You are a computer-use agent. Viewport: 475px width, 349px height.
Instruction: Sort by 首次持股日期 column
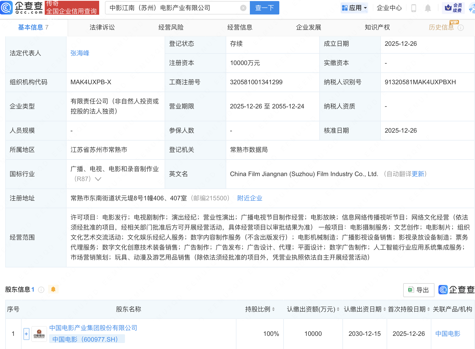point(428,309)
